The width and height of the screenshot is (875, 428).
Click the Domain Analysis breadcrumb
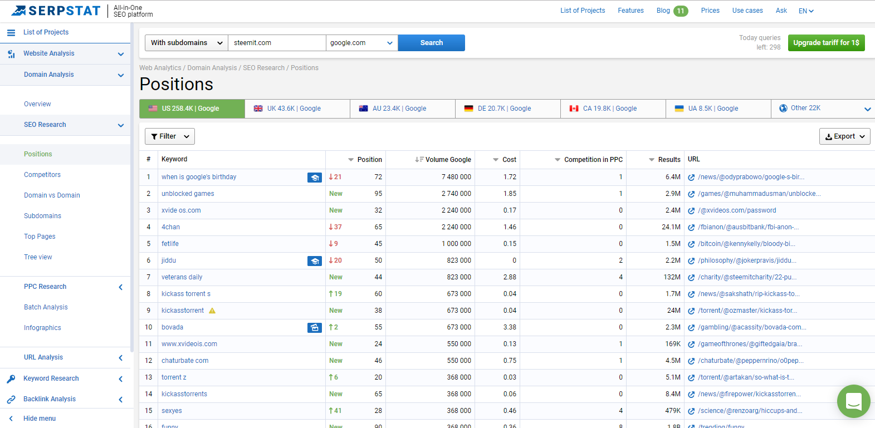[x=212, y=68]
